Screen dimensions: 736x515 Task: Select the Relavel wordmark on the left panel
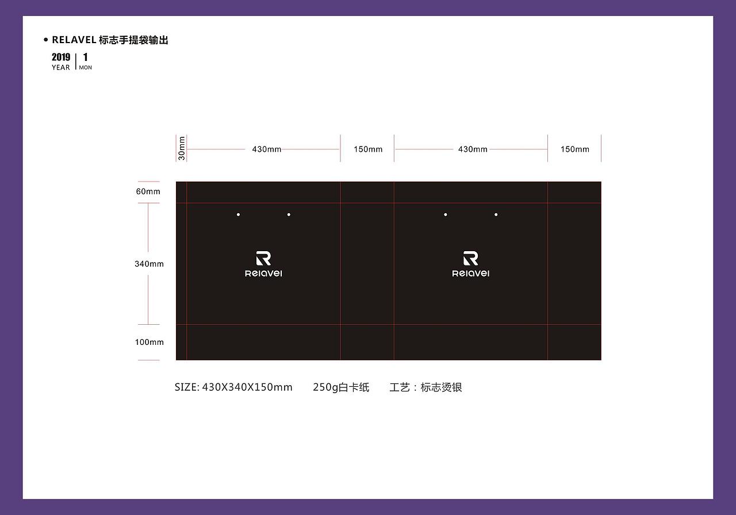[x=263, y=272]
